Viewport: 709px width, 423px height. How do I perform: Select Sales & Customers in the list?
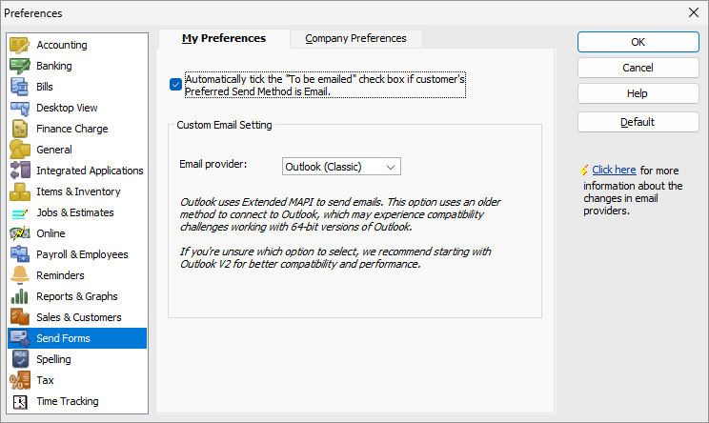pos(77,317)
